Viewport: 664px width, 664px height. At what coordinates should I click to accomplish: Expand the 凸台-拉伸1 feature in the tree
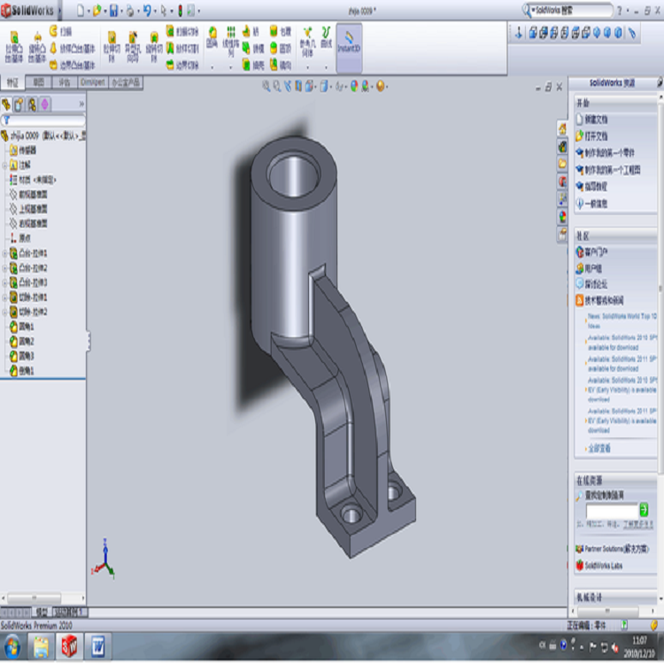point(4,253)
